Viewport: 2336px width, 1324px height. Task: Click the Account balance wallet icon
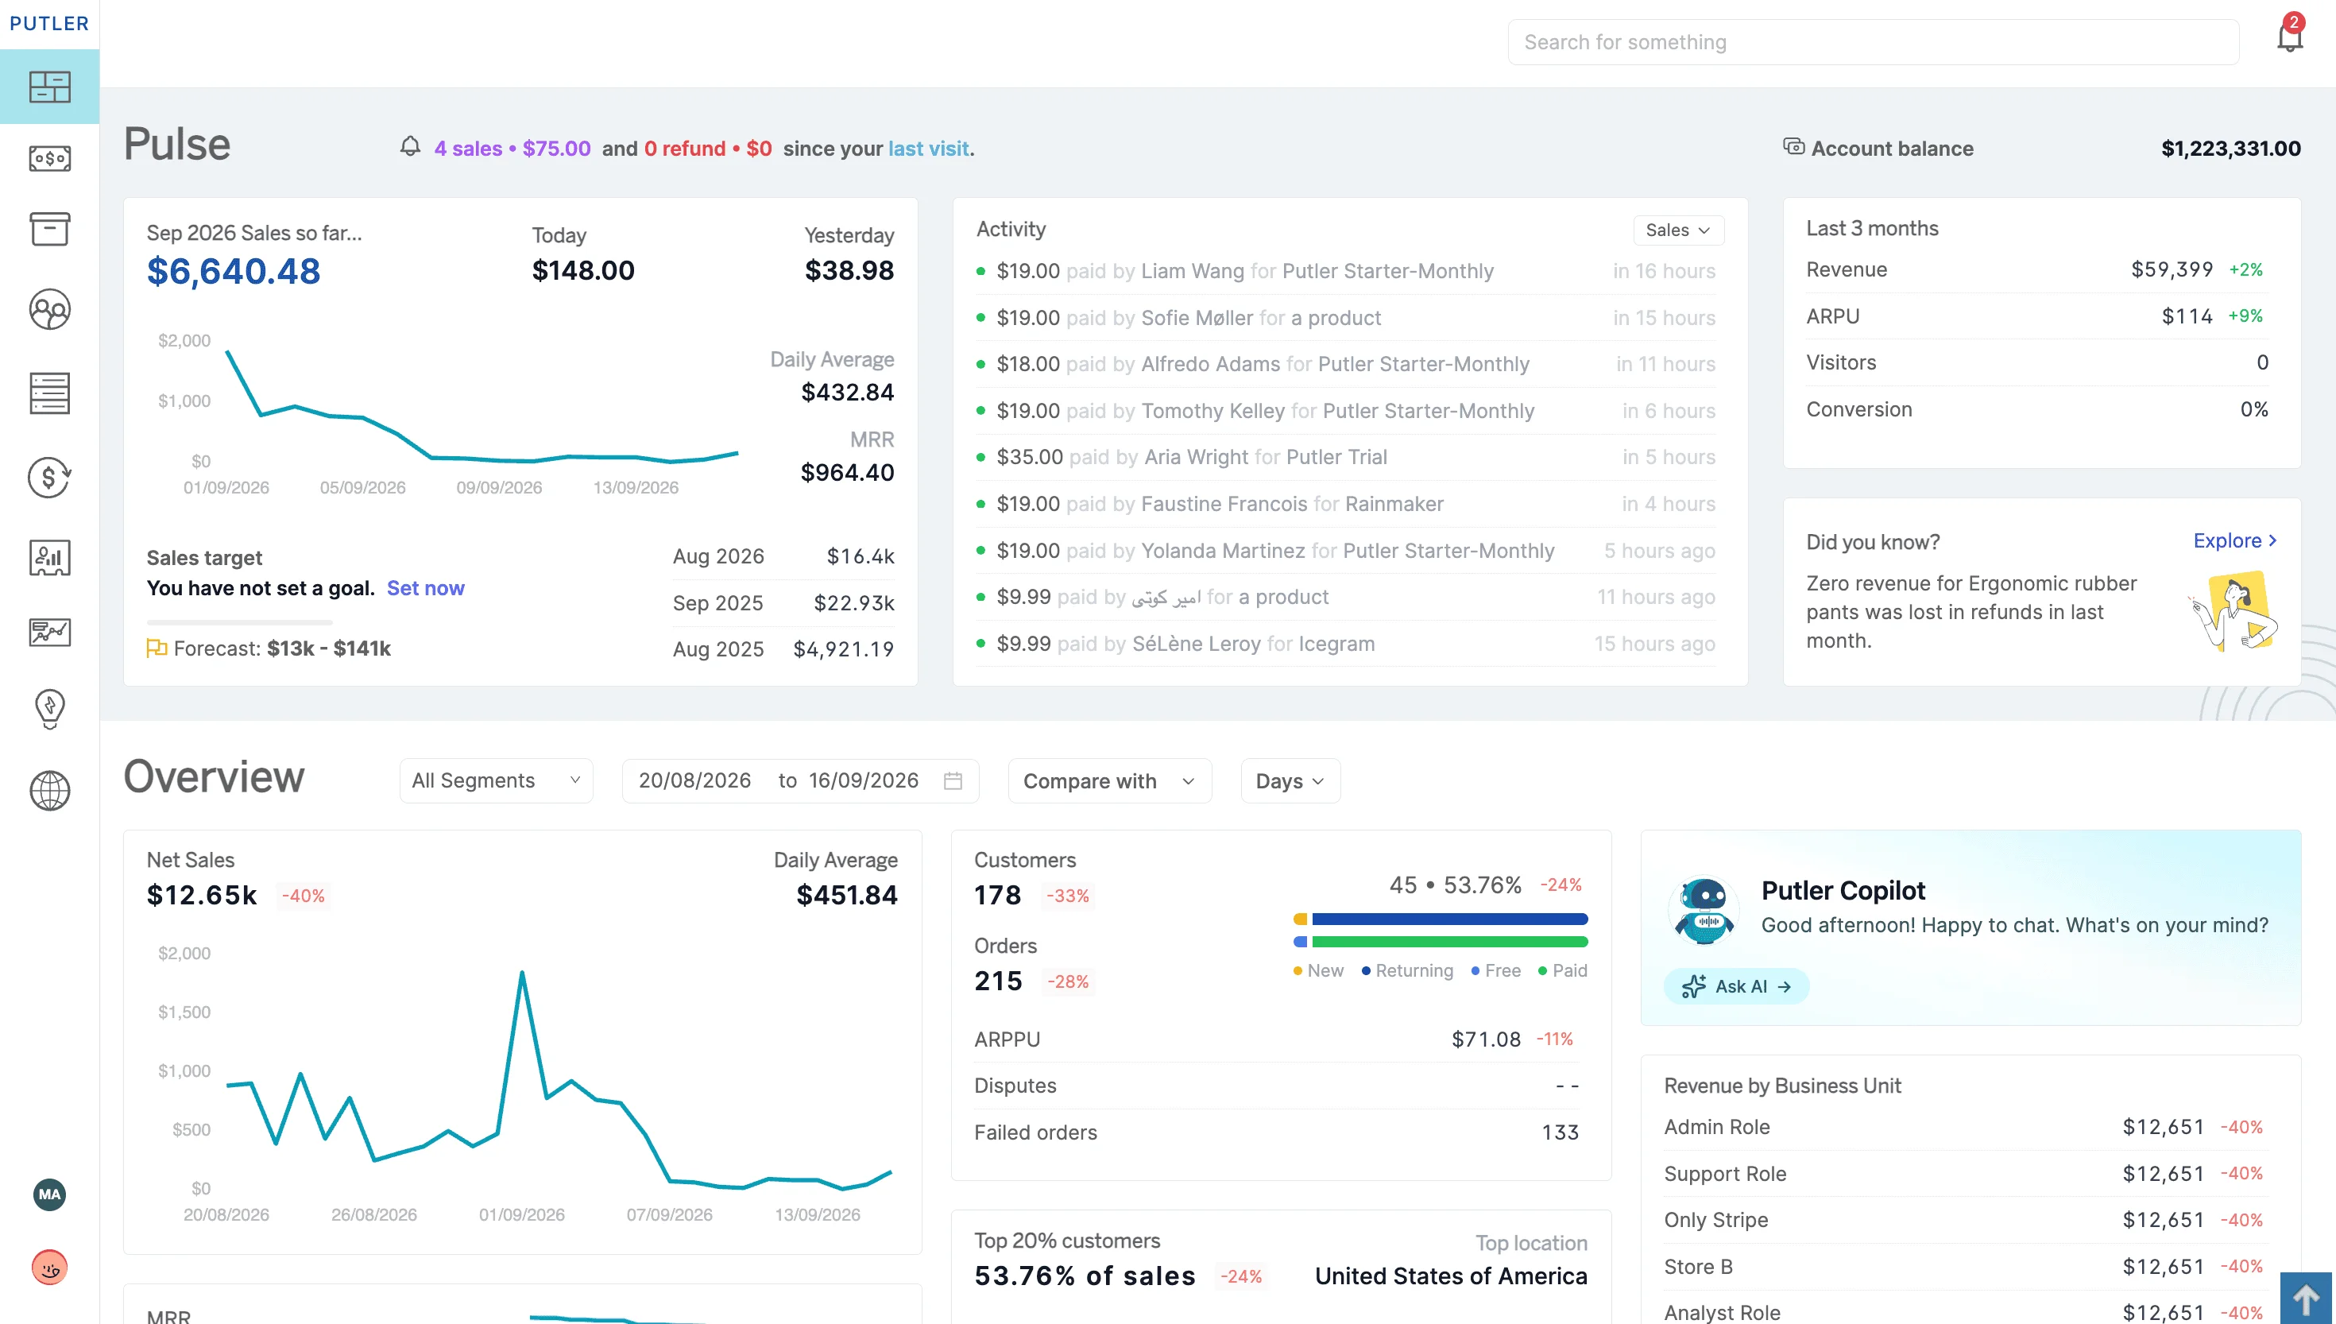1793,146
